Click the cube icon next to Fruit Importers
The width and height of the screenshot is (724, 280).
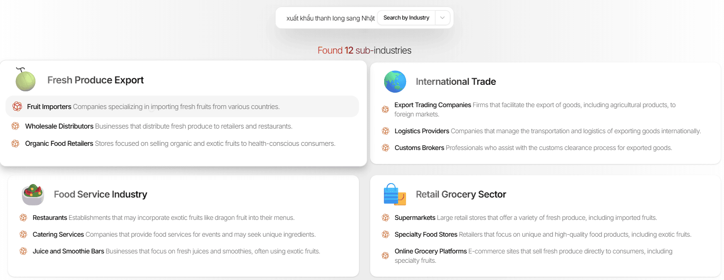[17, 107]
